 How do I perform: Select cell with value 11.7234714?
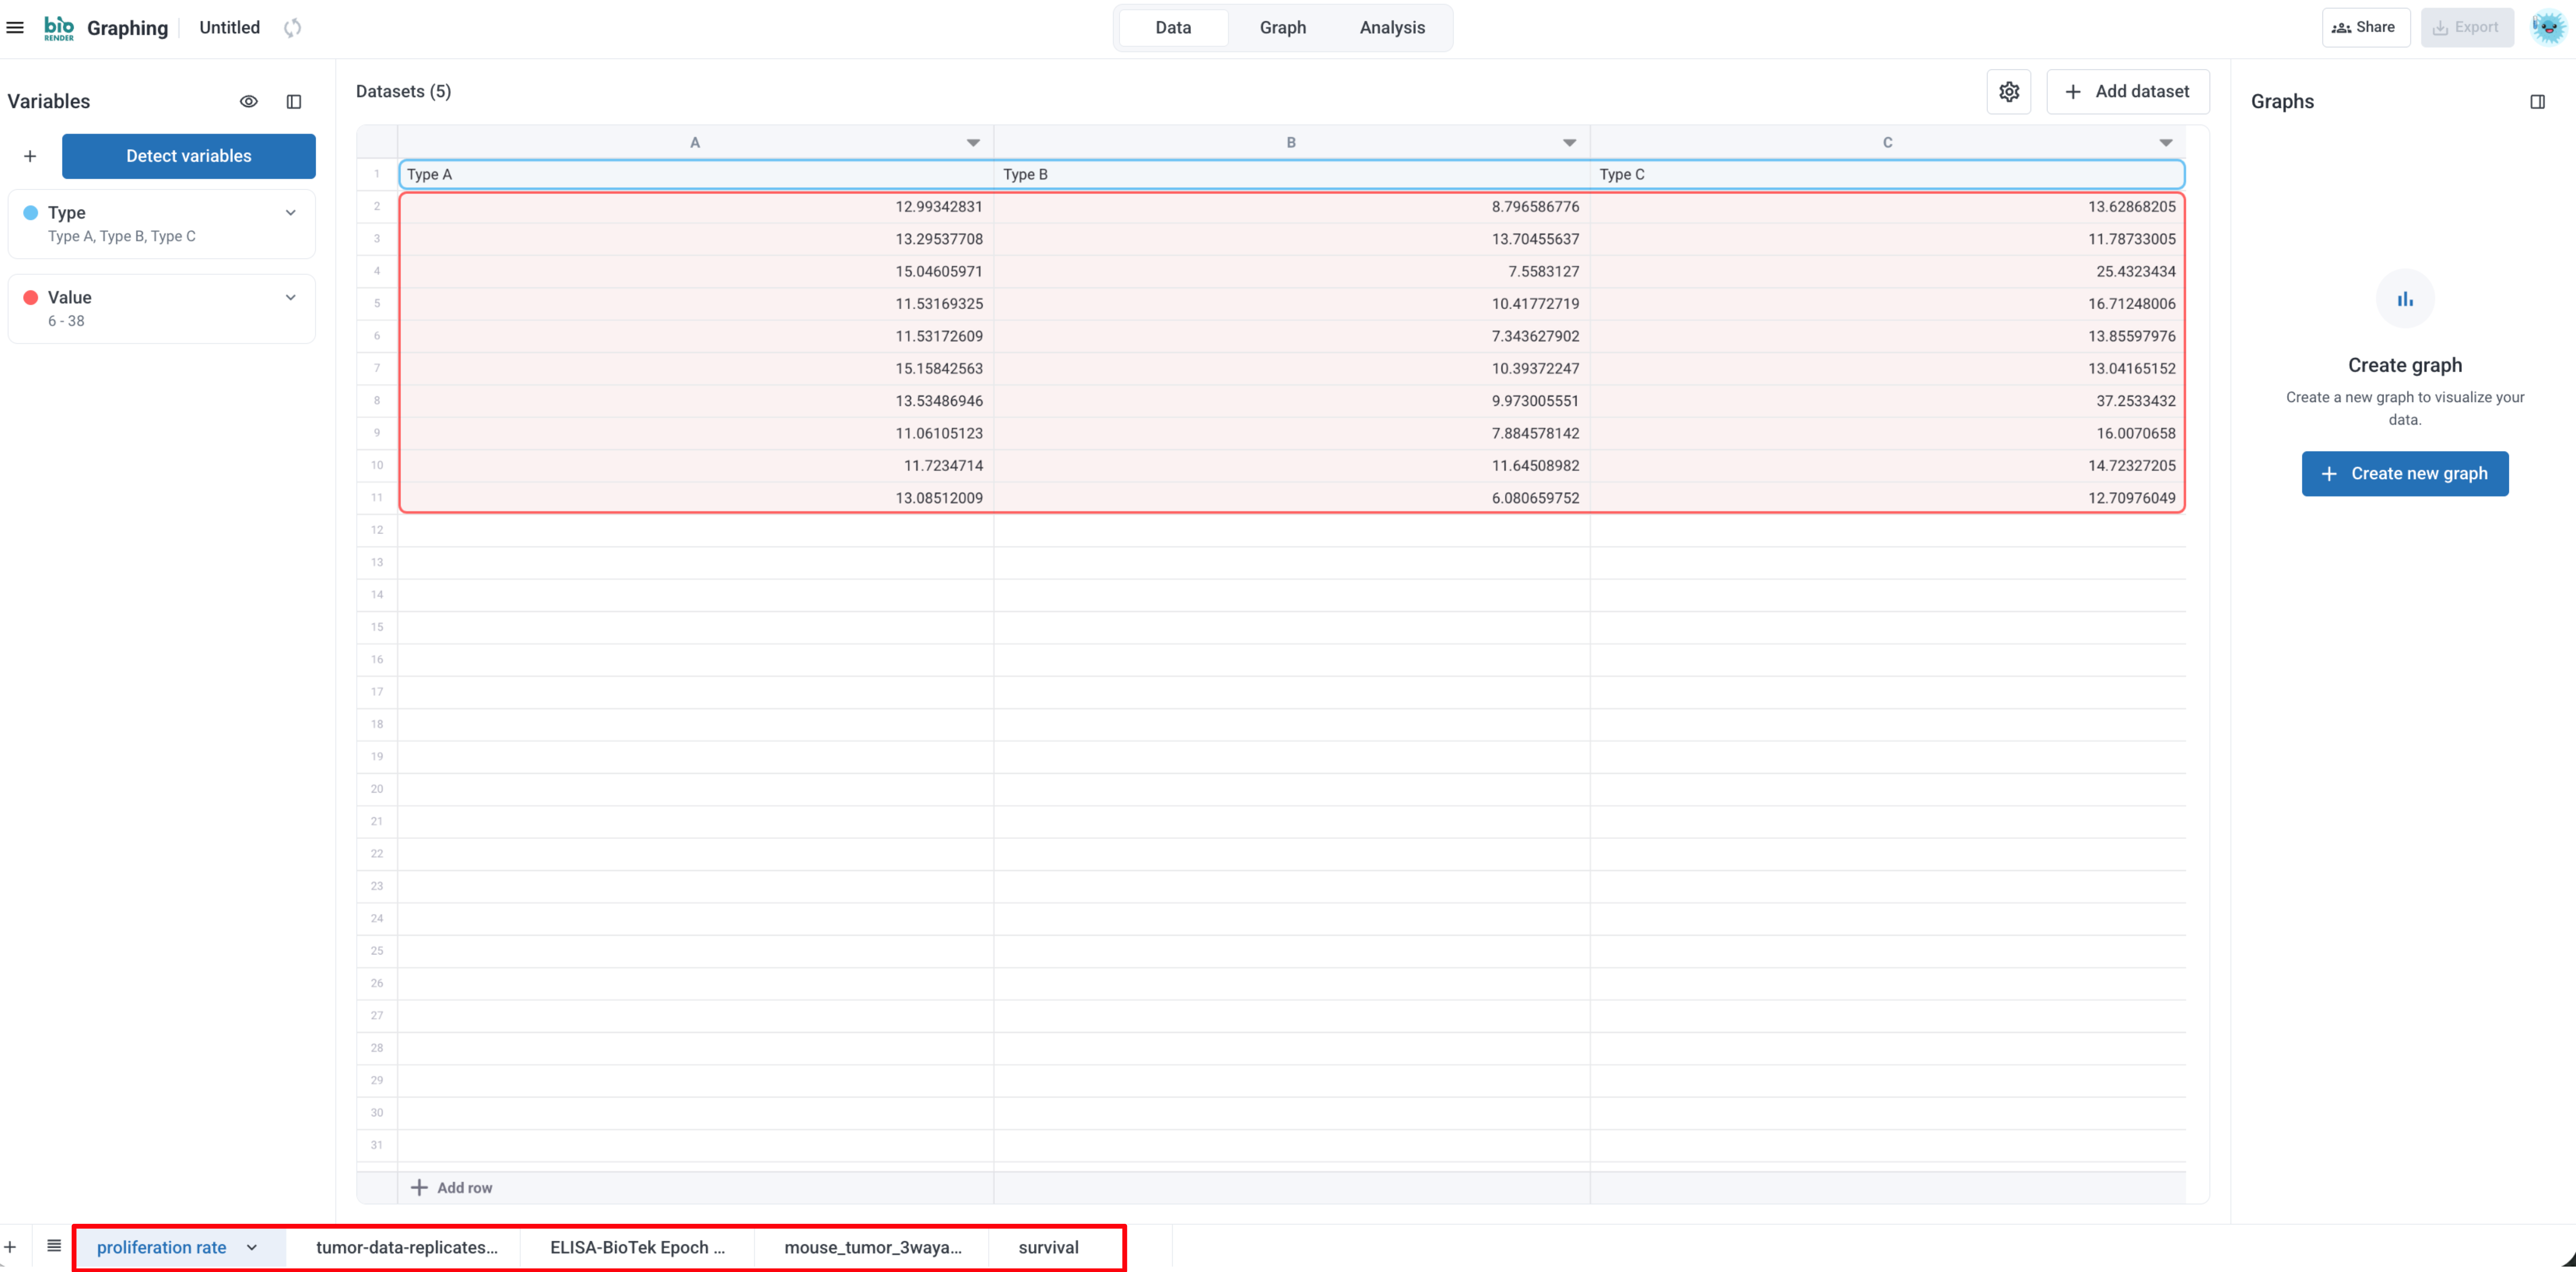696,466
